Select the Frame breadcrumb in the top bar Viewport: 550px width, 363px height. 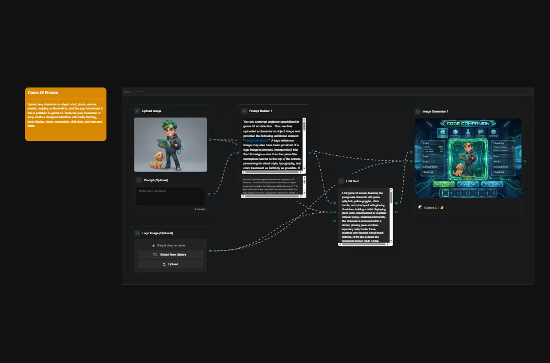[139, 91]
